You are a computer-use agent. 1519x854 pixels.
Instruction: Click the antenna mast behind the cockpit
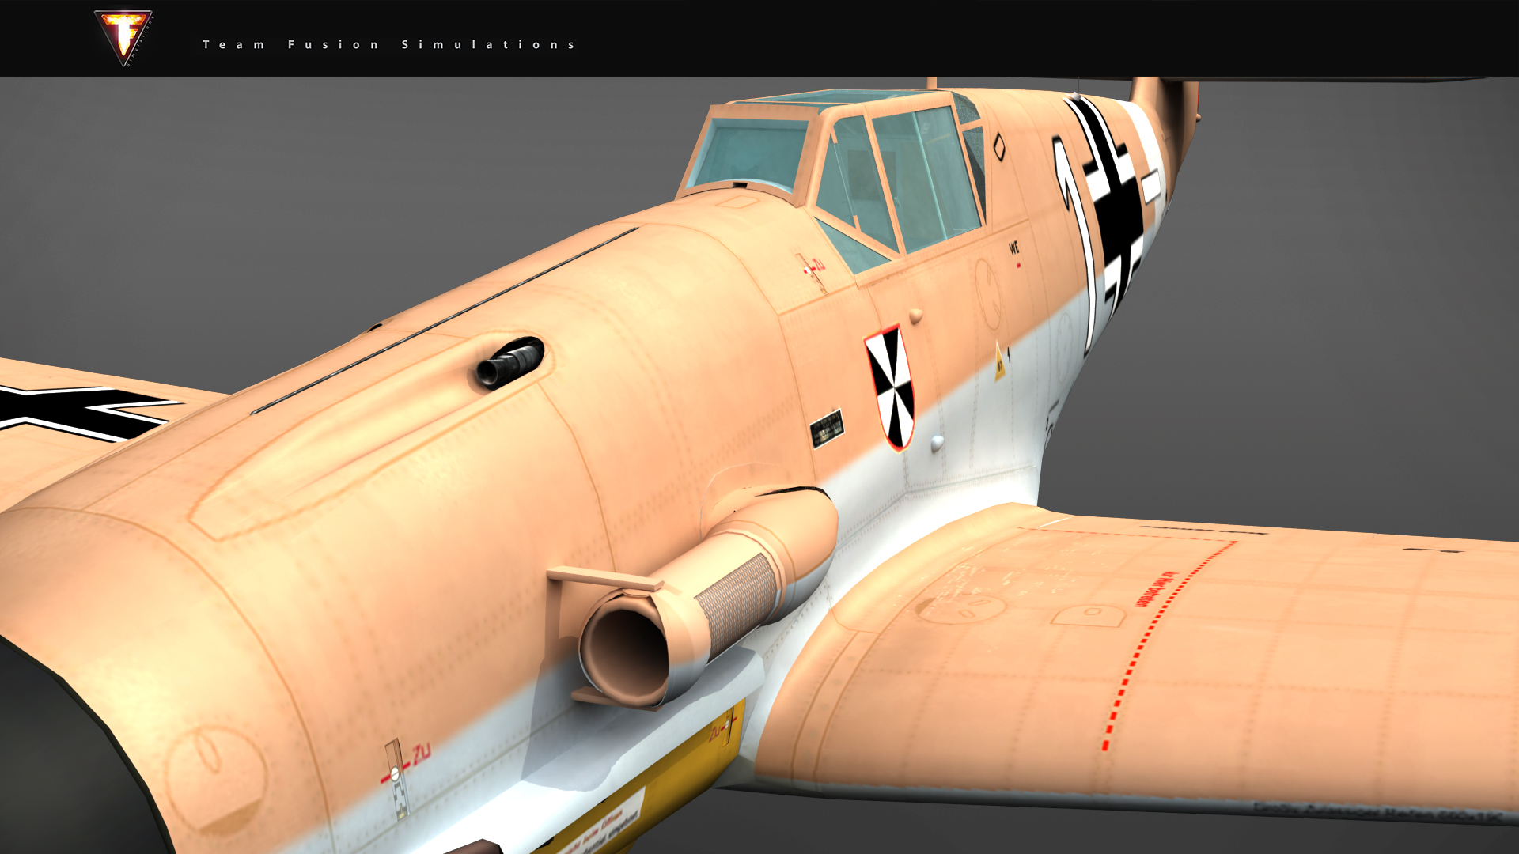[x=932, y=83]
